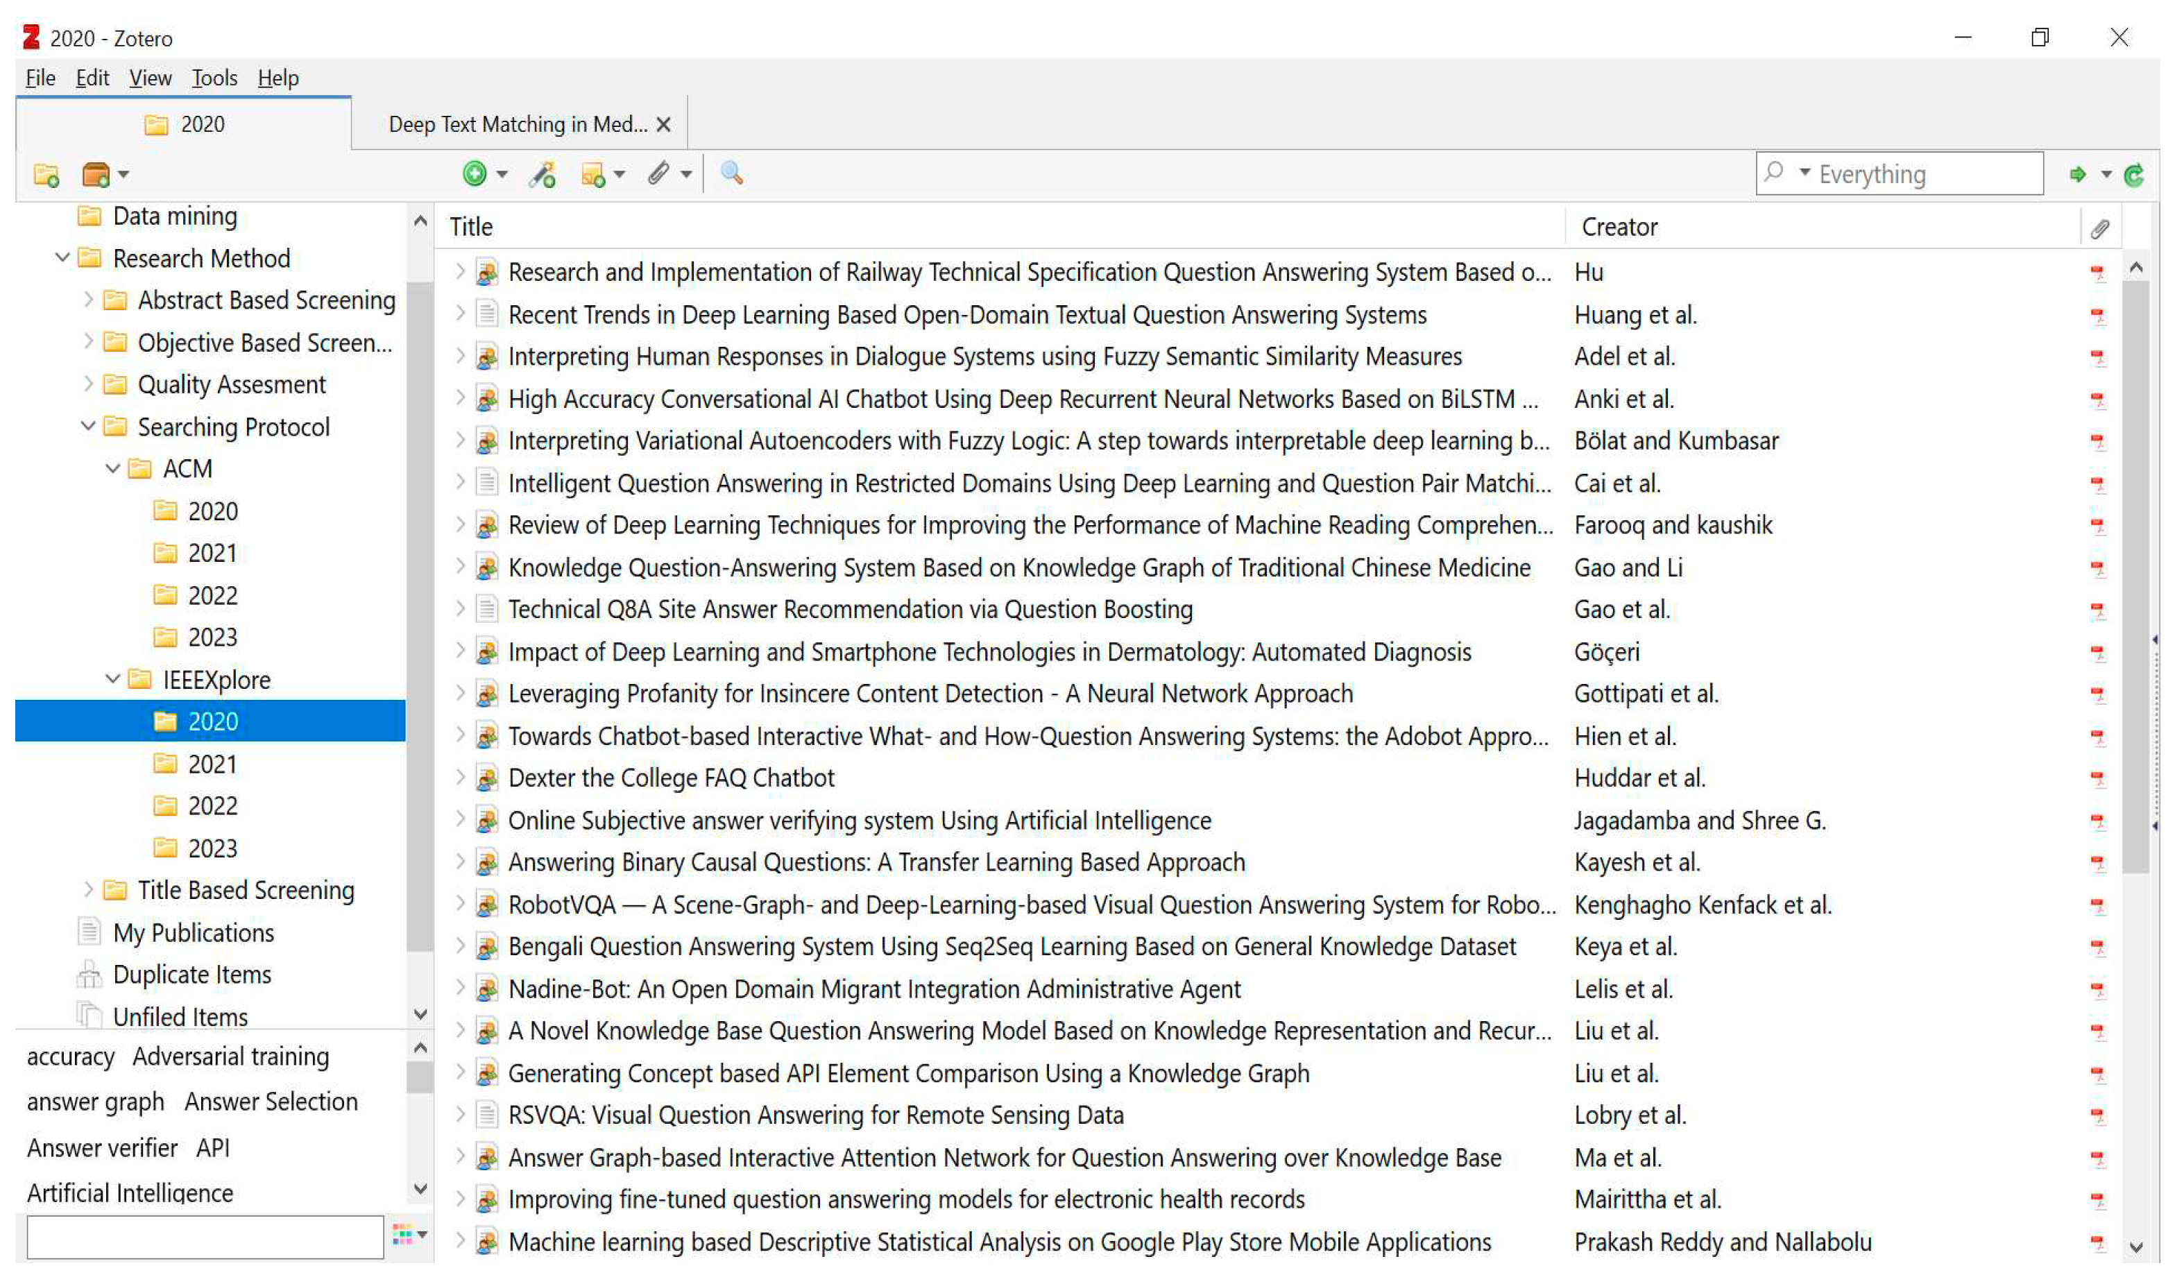Open the Tools menu
2175x1284 pixels.
pyautogui.click(x=214, y=78)
